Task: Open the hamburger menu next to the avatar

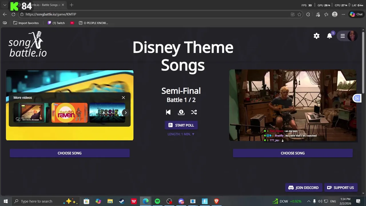Action: tap(343, 36)
